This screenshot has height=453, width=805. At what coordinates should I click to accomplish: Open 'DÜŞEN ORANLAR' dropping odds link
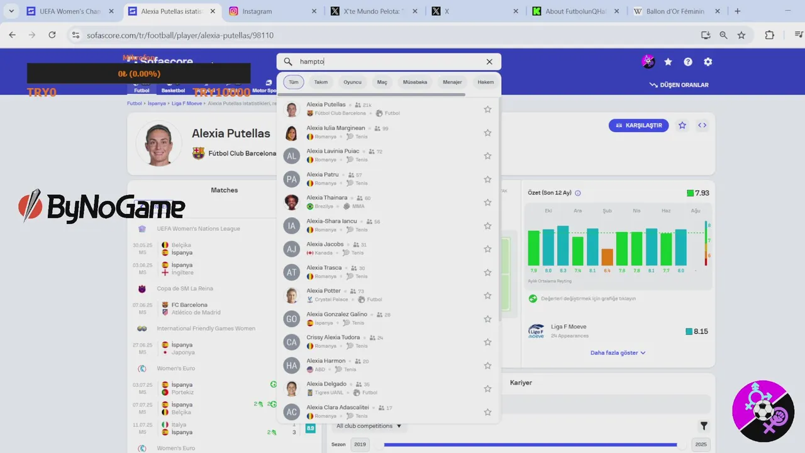[x=679, y=85]
